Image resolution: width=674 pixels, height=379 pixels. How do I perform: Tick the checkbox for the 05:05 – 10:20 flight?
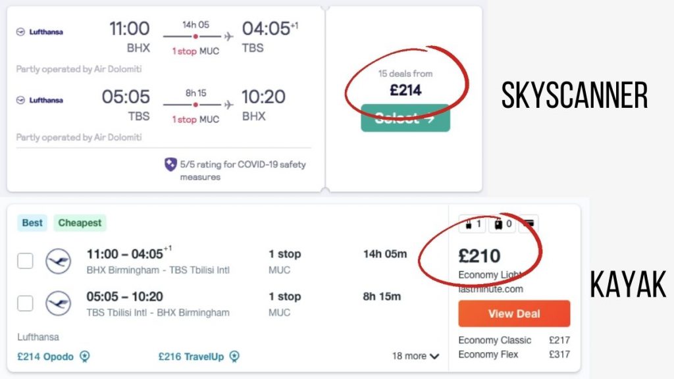[x=25, y=303]
